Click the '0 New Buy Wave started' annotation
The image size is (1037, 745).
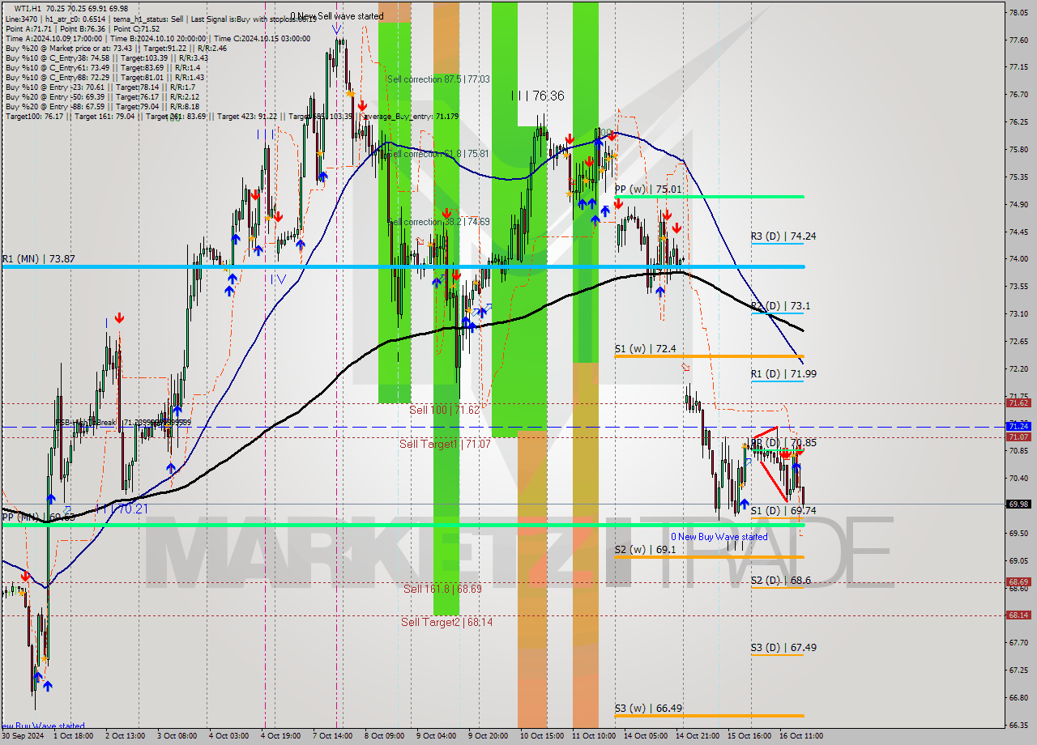pos(719,537)
